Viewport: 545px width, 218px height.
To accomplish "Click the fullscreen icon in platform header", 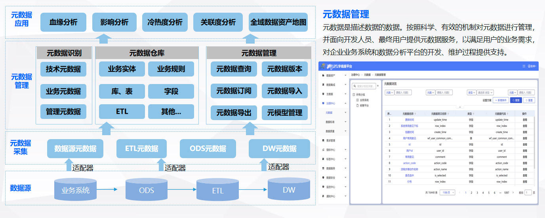I will pos(524,66).
